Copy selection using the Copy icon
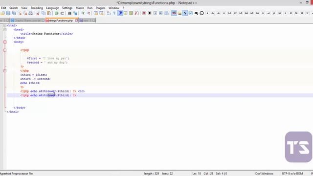Image resolution: width=313 pixels, height=176 pixels. pos(44,13)
